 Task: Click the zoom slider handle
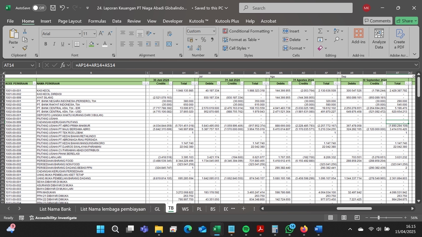pyautogui.click(x=378, y=218)
